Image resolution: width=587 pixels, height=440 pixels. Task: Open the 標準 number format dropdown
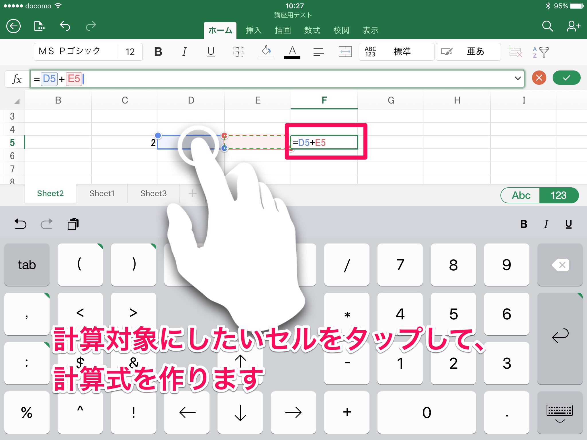[396, 52]
